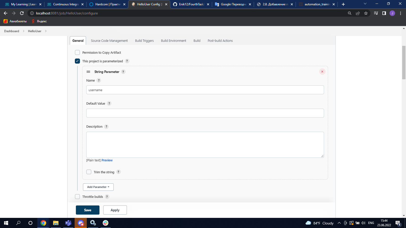
Task: Bookmark this page with star icon
Action: point(366,13)
